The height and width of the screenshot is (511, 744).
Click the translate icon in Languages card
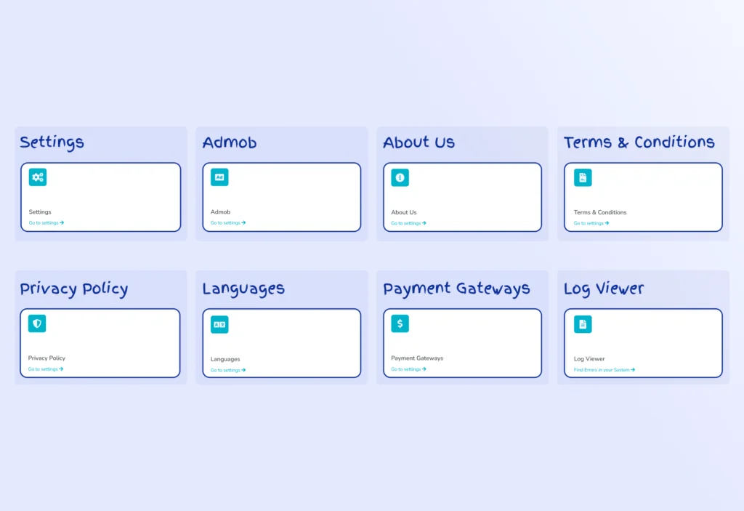219,324
